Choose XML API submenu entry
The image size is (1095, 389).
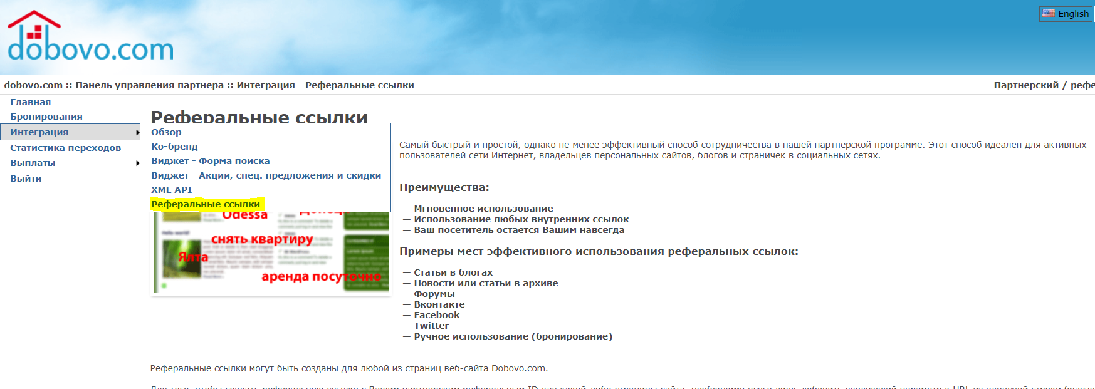[x=171, y=190]
